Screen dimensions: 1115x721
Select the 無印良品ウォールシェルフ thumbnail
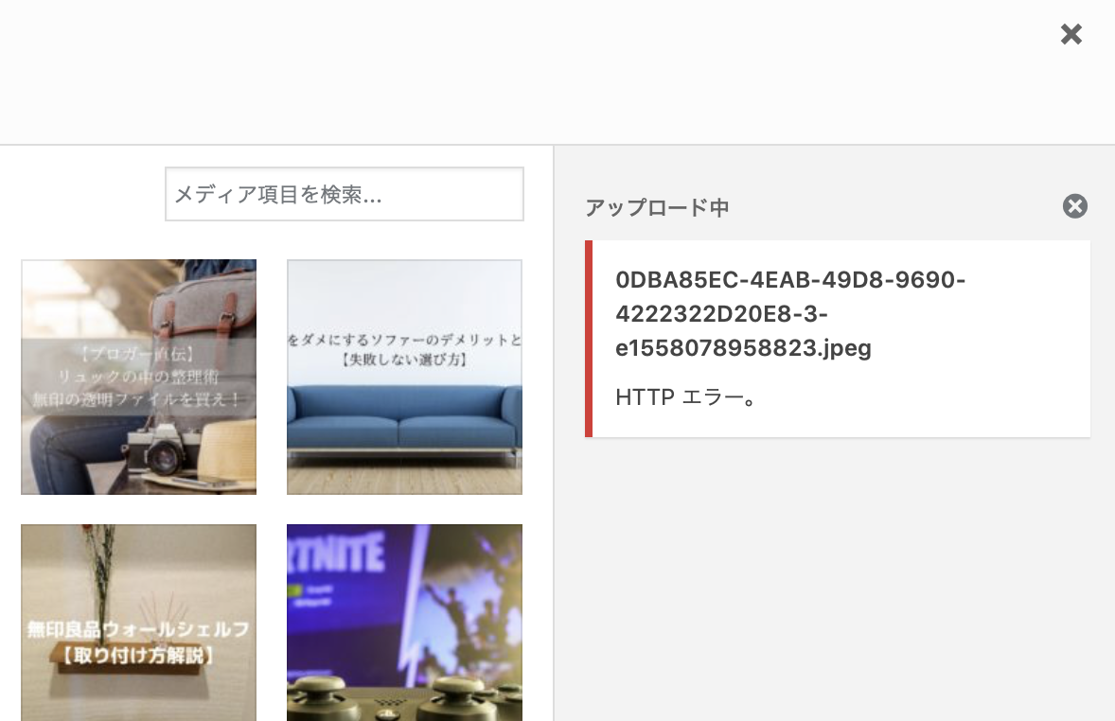(x=138, y=623)
